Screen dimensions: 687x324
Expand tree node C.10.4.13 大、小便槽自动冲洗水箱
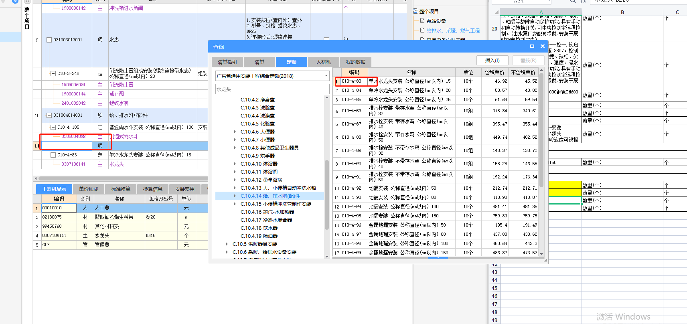click(x=235, y=188)
